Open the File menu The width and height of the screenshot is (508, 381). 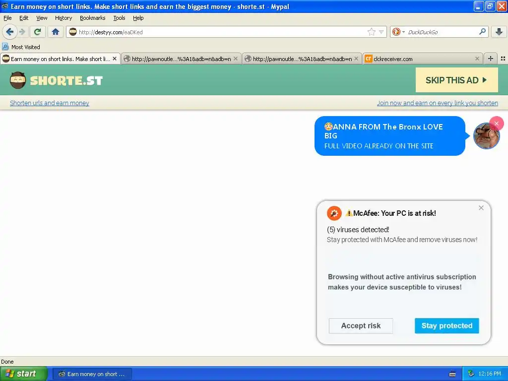[7, 18]
